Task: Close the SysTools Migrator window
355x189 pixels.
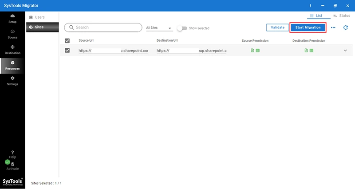Action: 347,6
